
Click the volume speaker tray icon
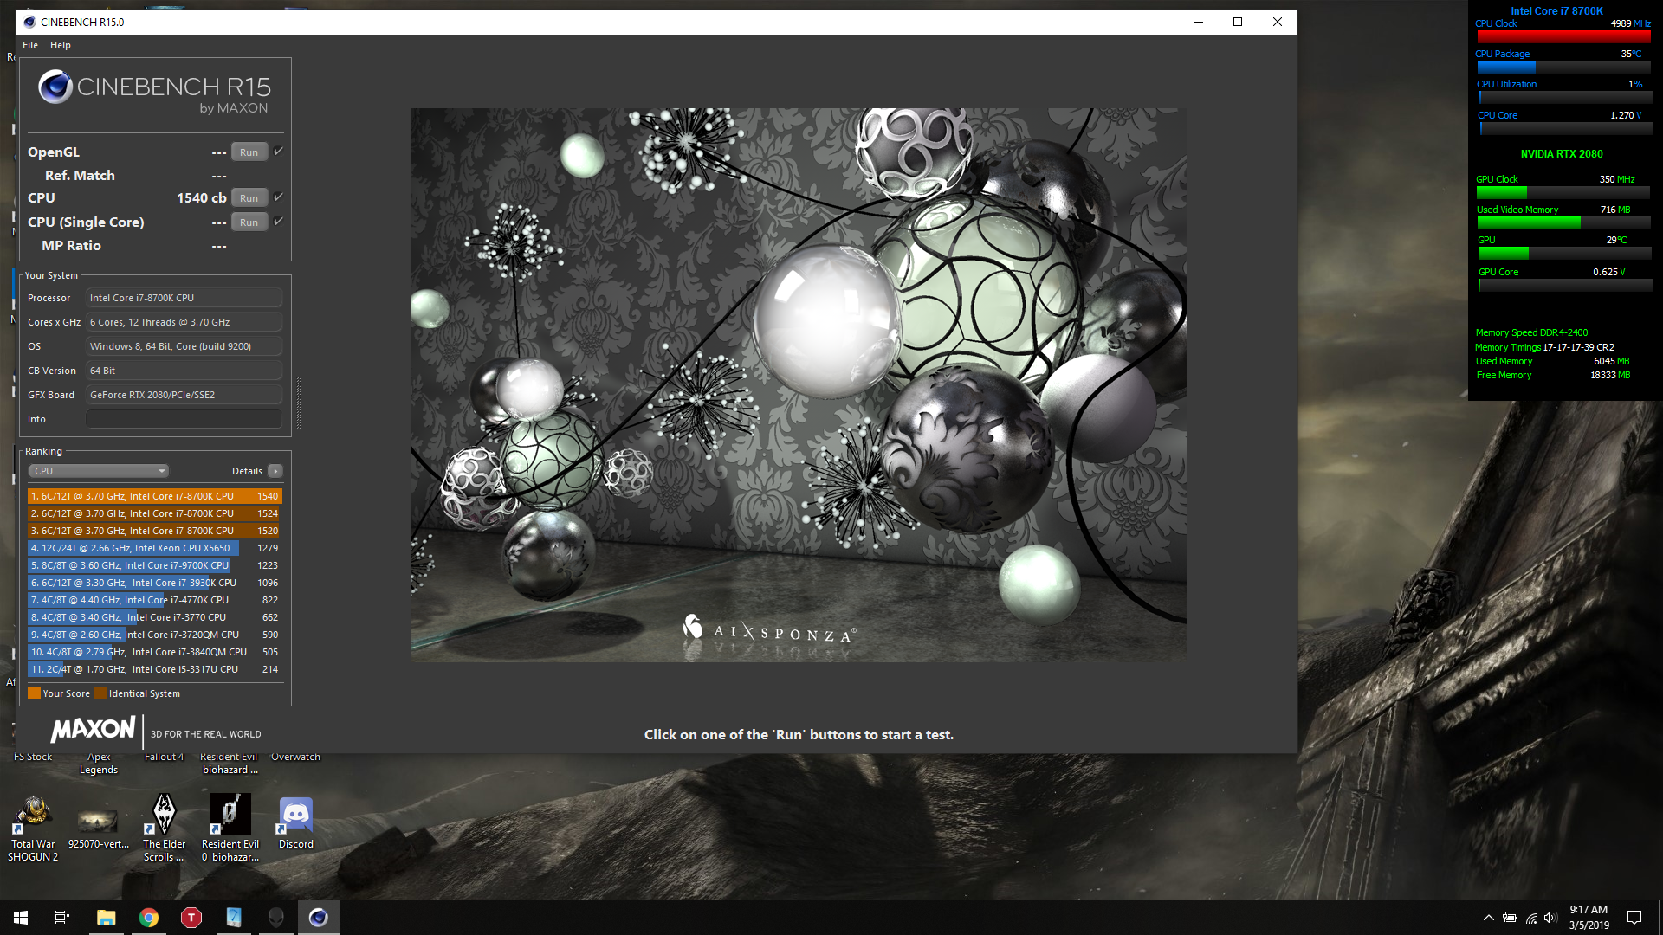click(x=1550, y=918)
